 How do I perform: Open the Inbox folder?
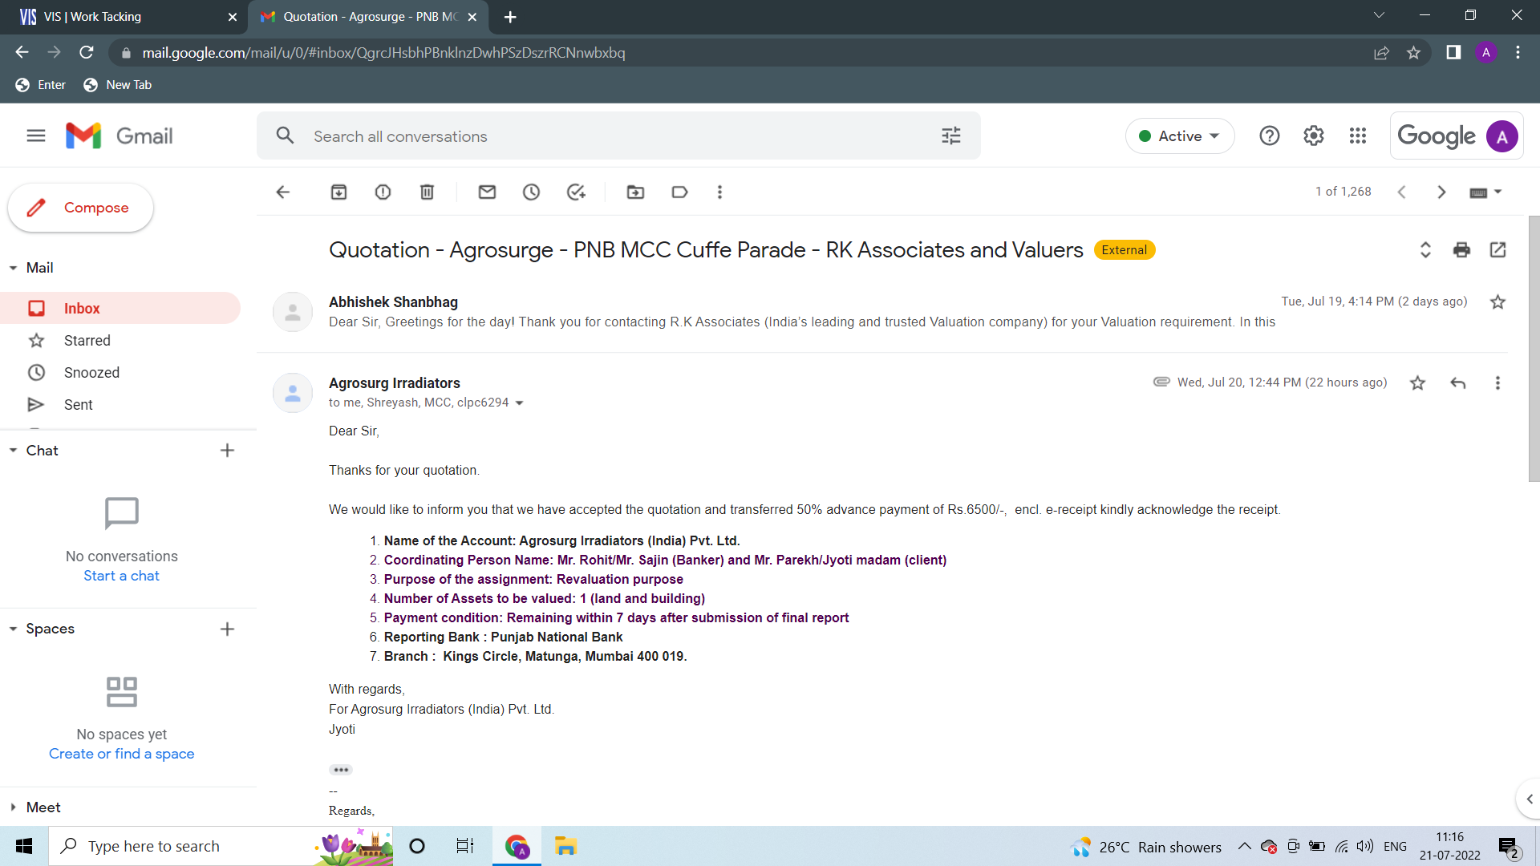click(x=120, y=309)
